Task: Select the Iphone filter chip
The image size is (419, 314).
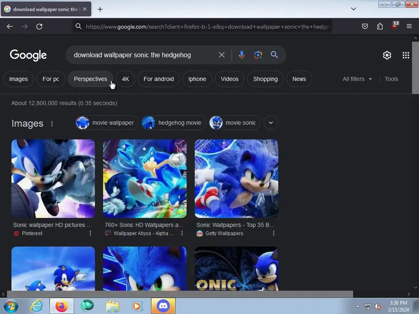Action: point(197,79)
